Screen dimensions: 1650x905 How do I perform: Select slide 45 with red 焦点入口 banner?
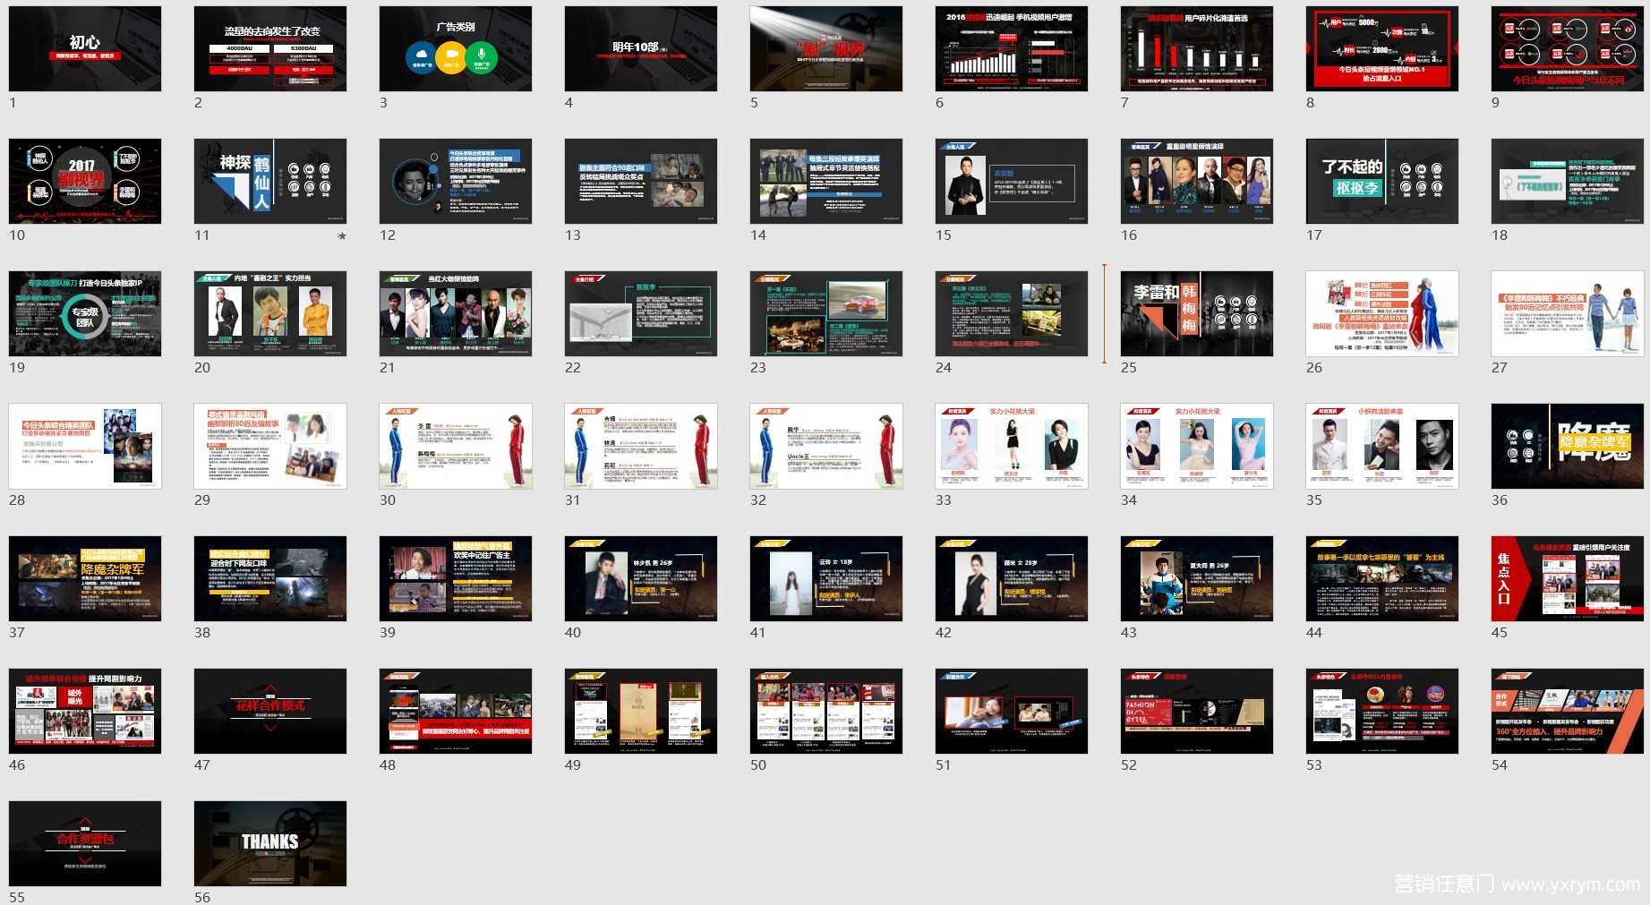point(1568,578)
